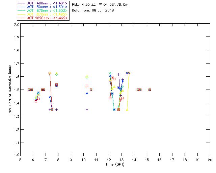Screen dimensions: 216x173
Task: Click the 1.0 y-axis tick label
Action: click(17, 155)
